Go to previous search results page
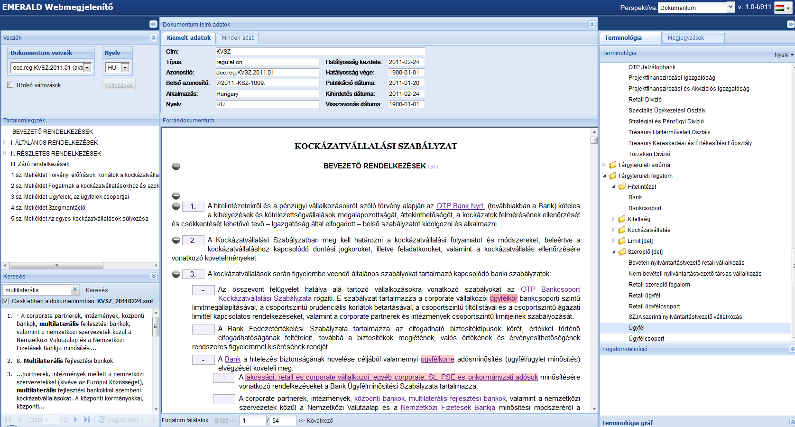Screen dimensions: 795x427 point(19,419)
